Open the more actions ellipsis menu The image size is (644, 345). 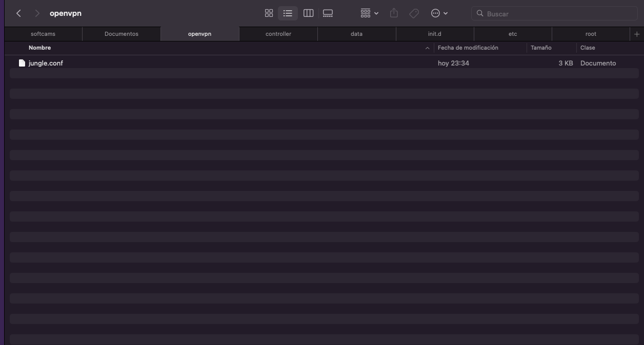tap(439, 13)
